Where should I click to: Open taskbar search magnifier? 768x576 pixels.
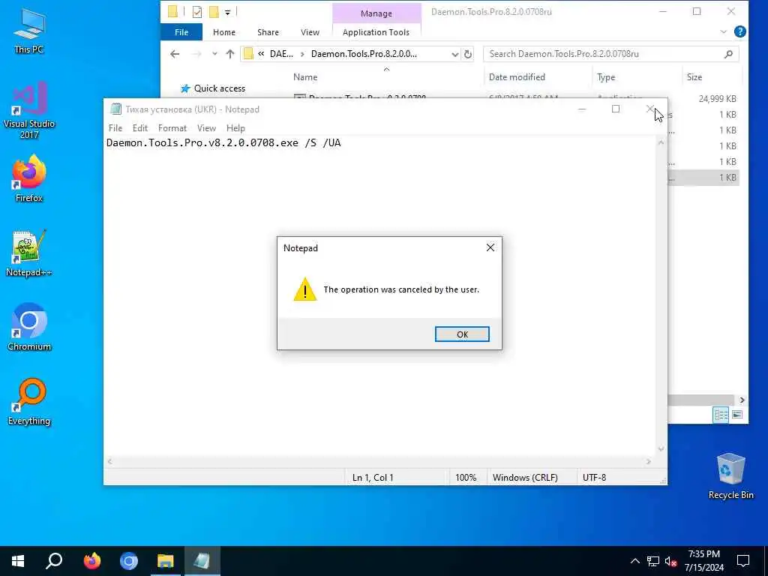click(54, 561)
